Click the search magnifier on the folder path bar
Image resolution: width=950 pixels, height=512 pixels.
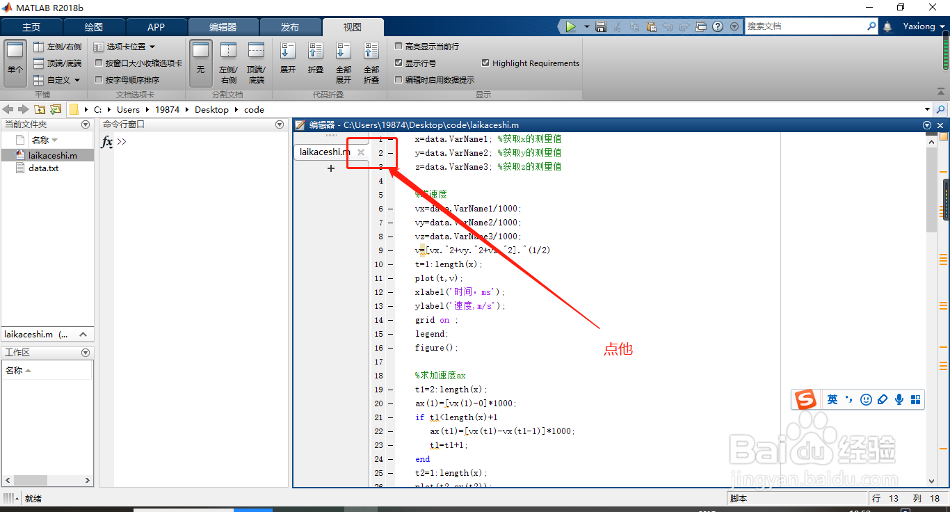click(941, 109)
